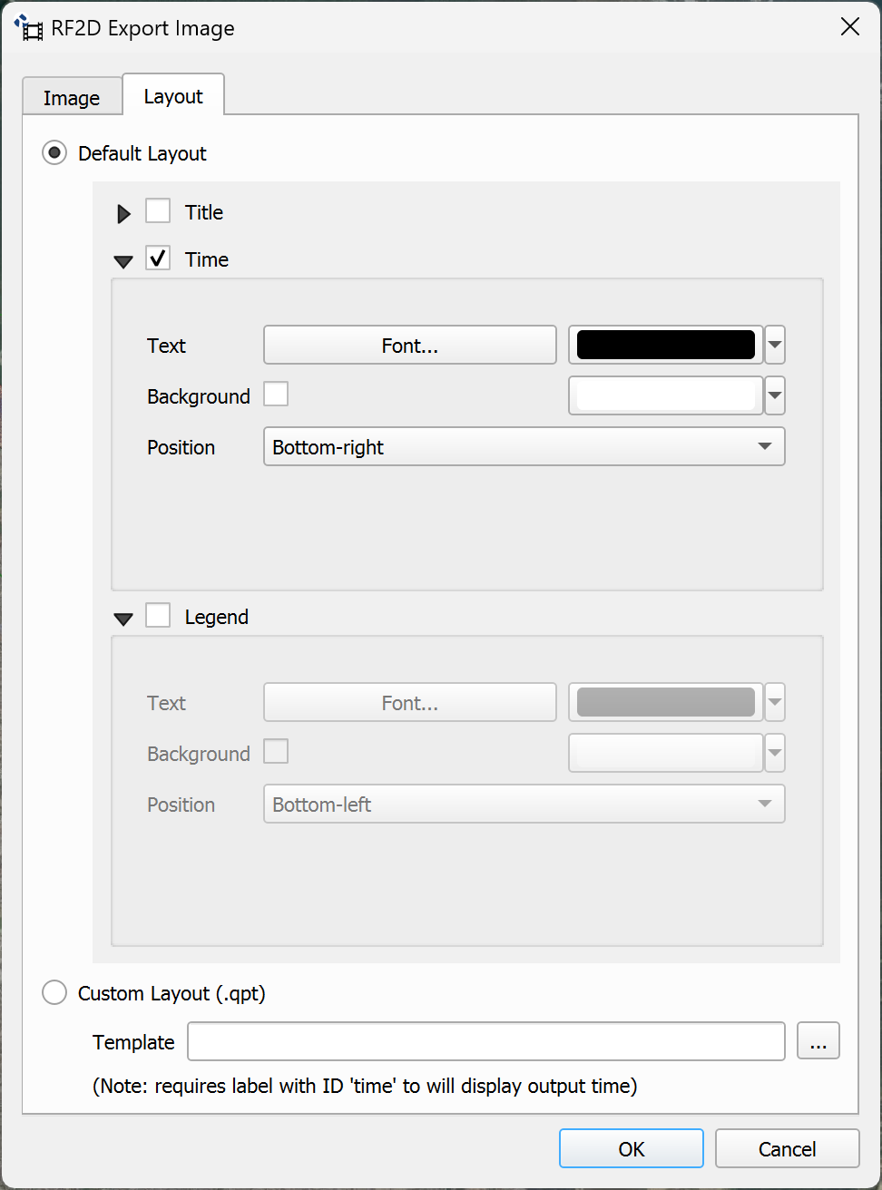This screenshot has width=882, height=1190.
Task: Uncheck the Time checkbox
Action: click(x=158, y=258)
